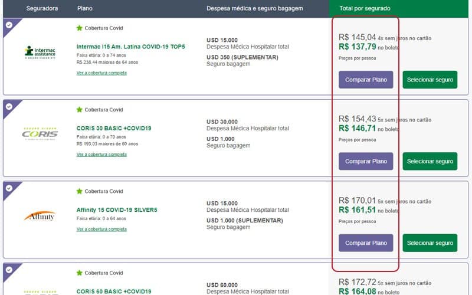
Task: Click the R$ 170,01 card price
Action: (x=358, y=201)
